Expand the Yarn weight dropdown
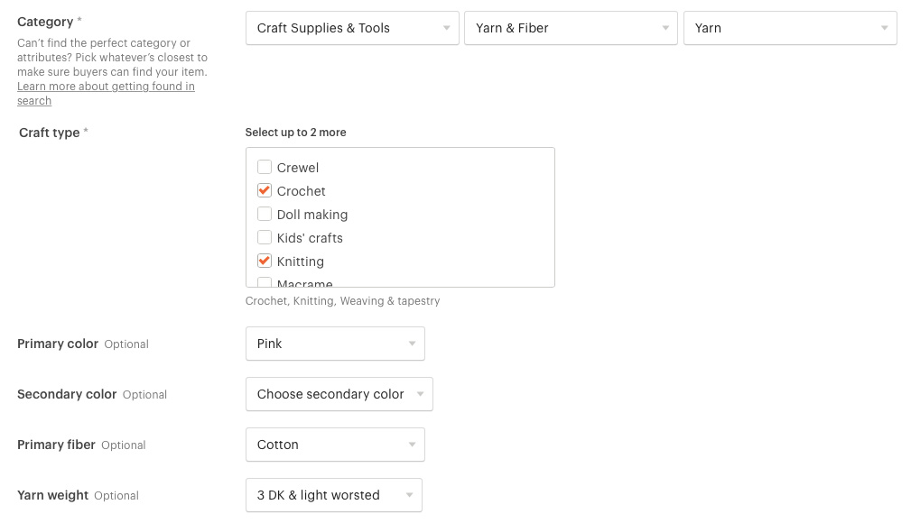 click(x=333, y=495)
